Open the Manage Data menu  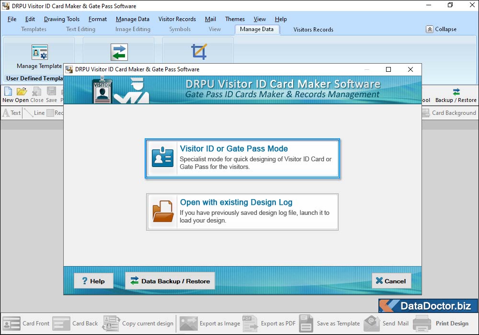(x=133, y=19)
